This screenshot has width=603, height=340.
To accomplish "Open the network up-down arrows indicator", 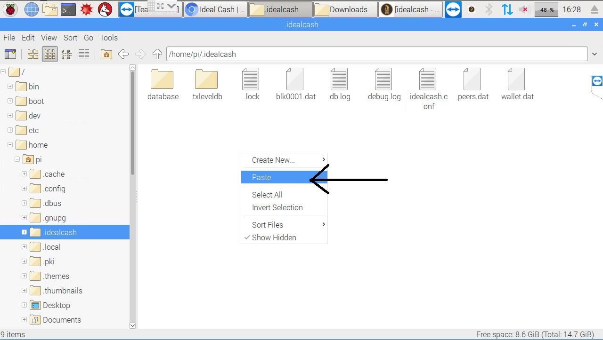I will 507,9.
